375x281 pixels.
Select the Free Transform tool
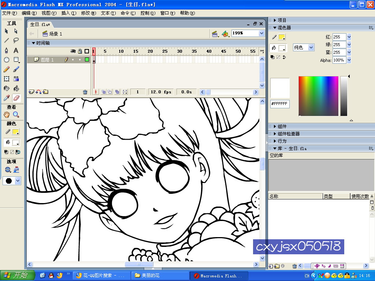pos(7,79)
